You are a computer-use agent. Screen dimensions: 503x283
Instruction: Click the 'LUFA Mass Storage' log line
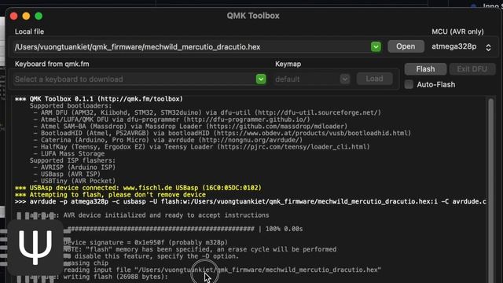[69, 154]
